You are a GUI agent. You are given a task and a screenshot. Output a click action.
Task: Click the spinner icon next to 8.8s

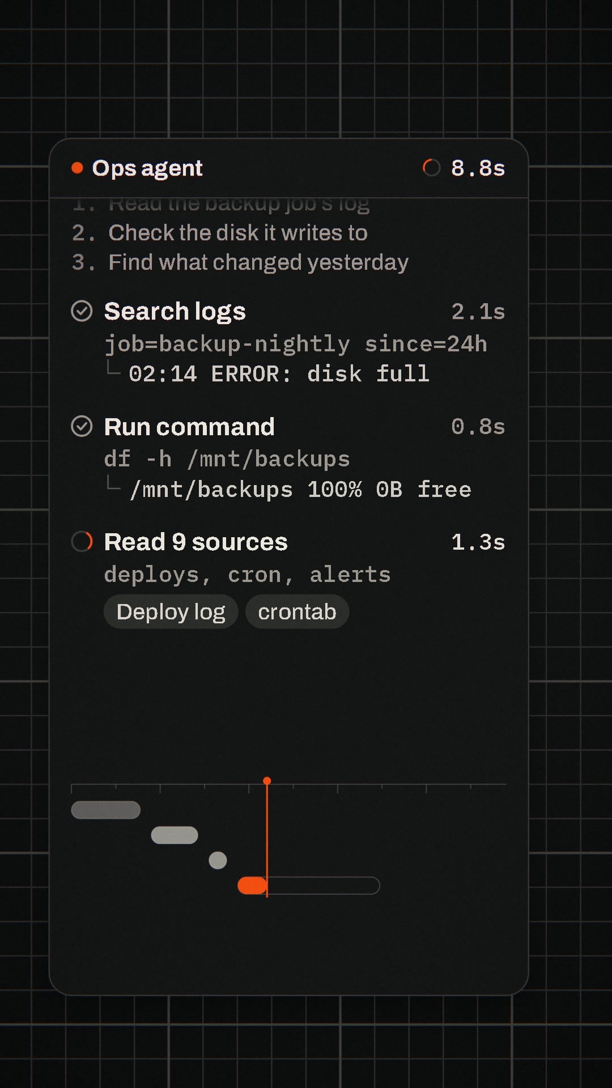click(x=431, y=168)
